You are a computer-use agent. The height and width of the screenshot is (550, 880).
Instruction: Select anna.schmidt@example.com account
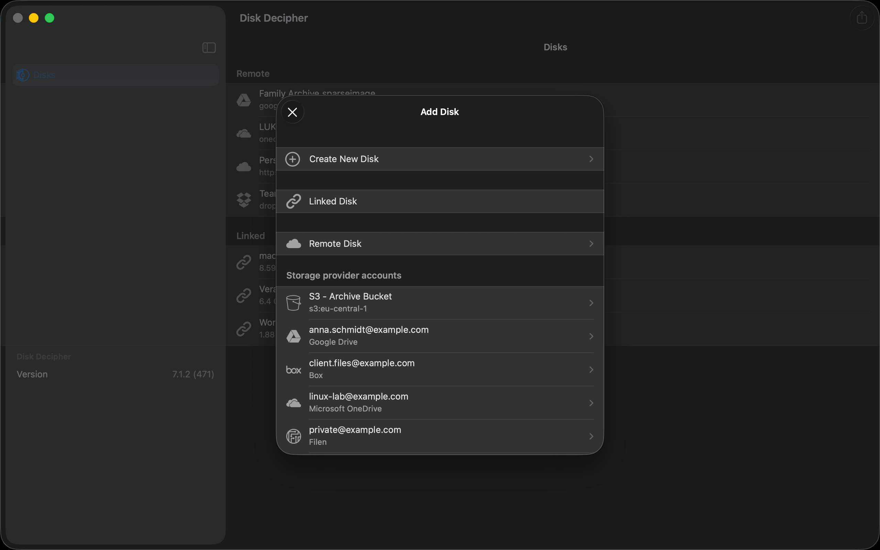point(440,336)
